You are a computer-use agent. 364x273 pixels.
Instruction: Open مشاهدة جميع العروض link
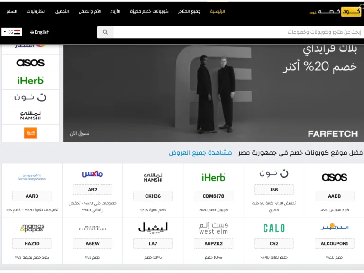200,153
